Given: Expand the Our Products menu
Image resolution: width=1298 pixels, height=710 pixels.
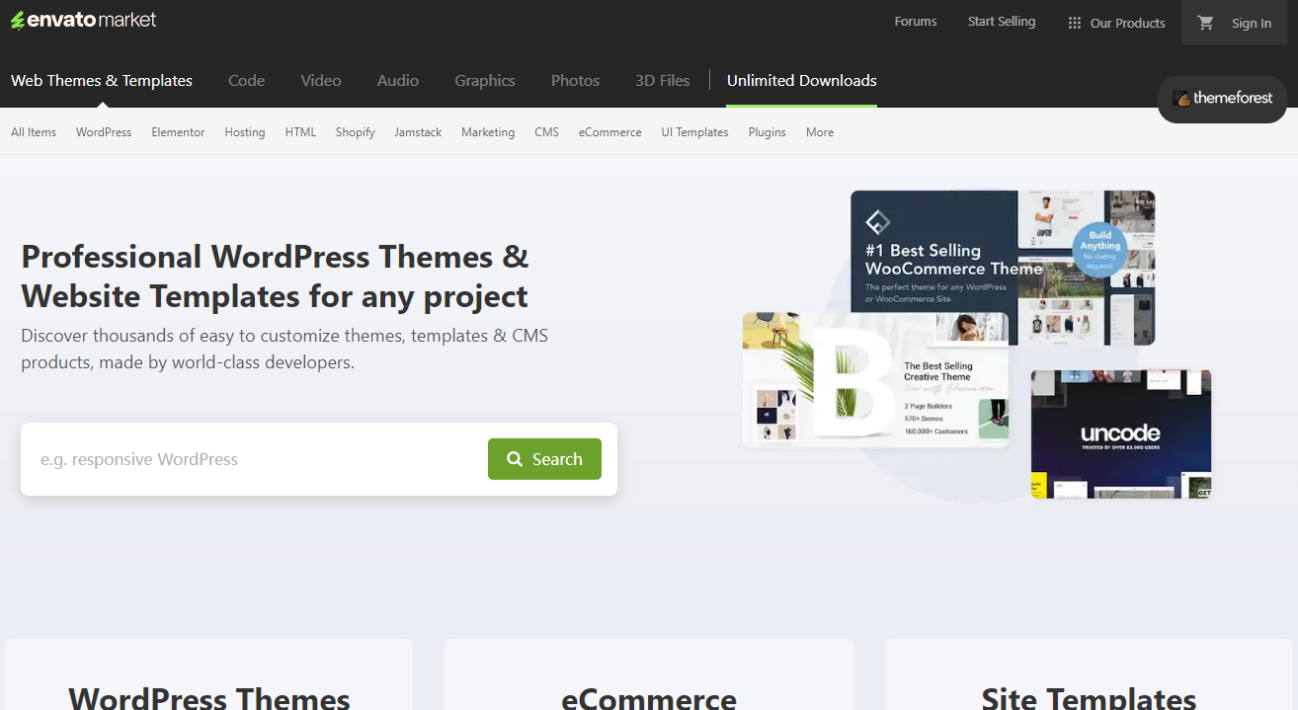Looking at the screenshot, I should 1116,23.
